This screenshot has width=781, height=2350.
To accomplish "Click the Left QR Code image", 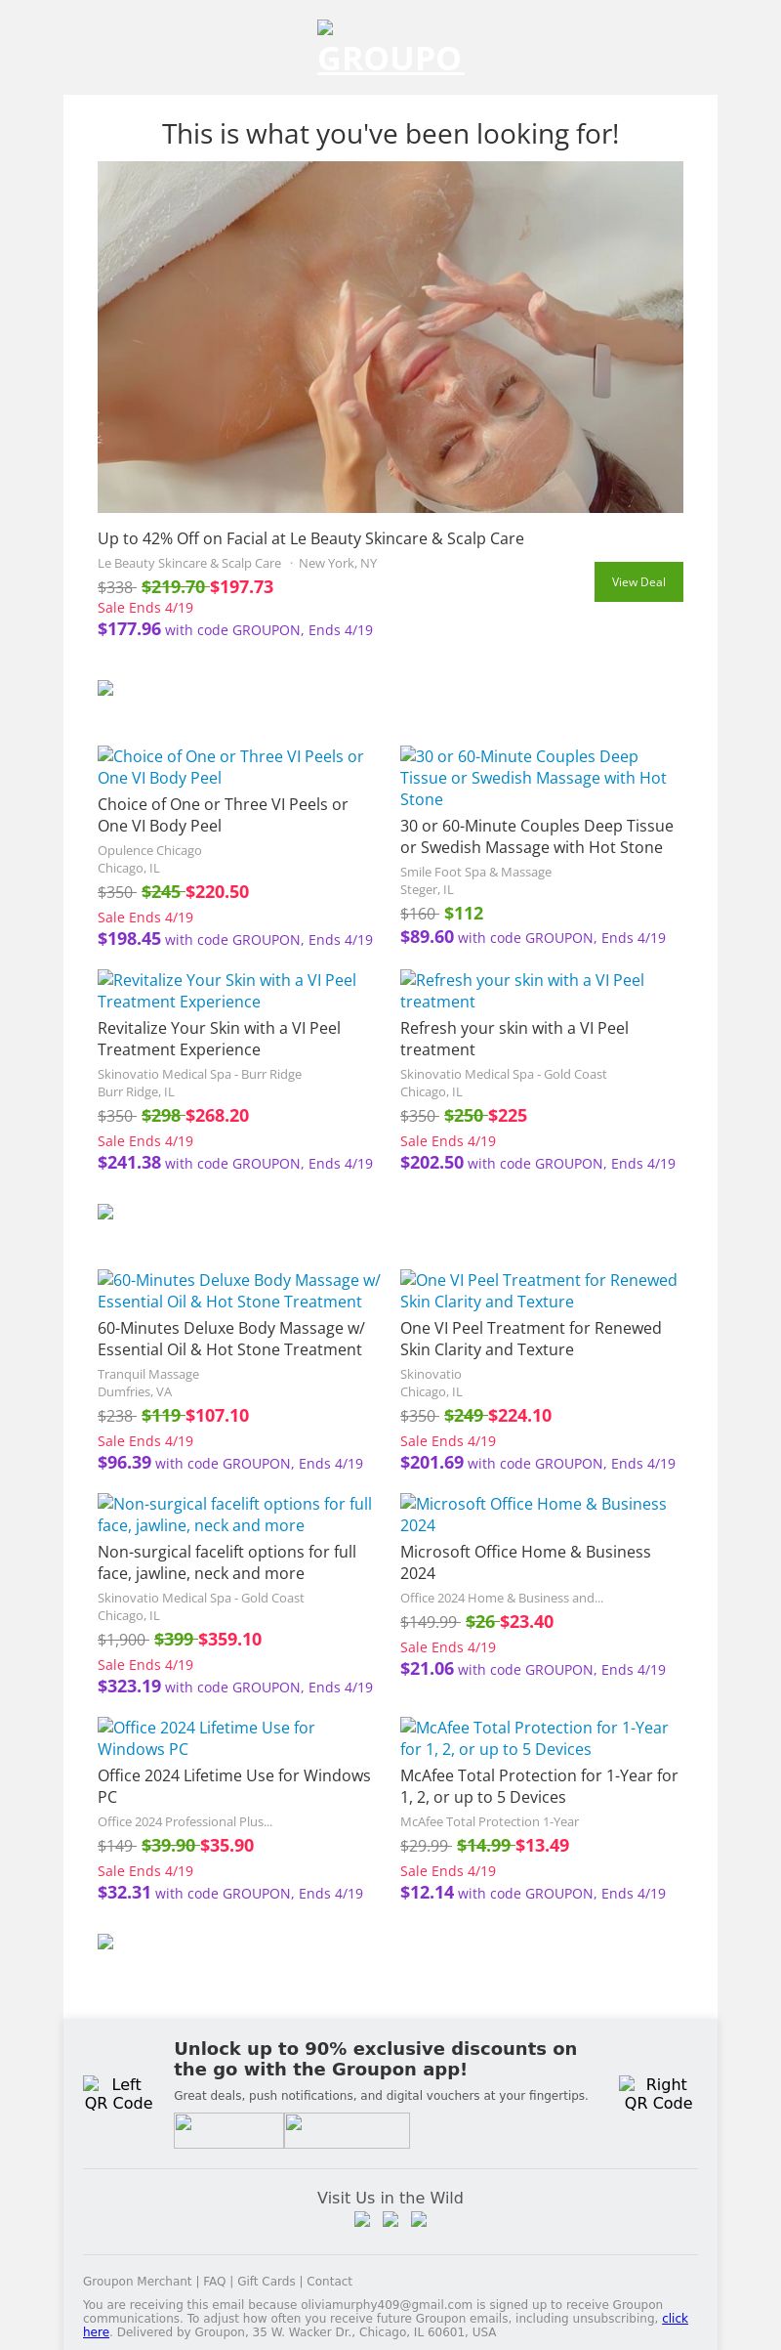I will tap(118, 2094).
